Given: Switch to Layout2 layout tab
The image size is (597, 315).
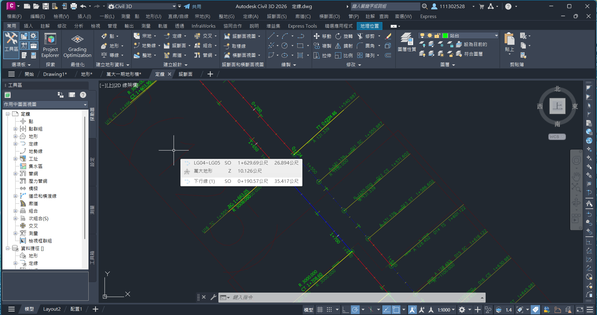Looking at the screenshot, I should (x=52, y=309).
